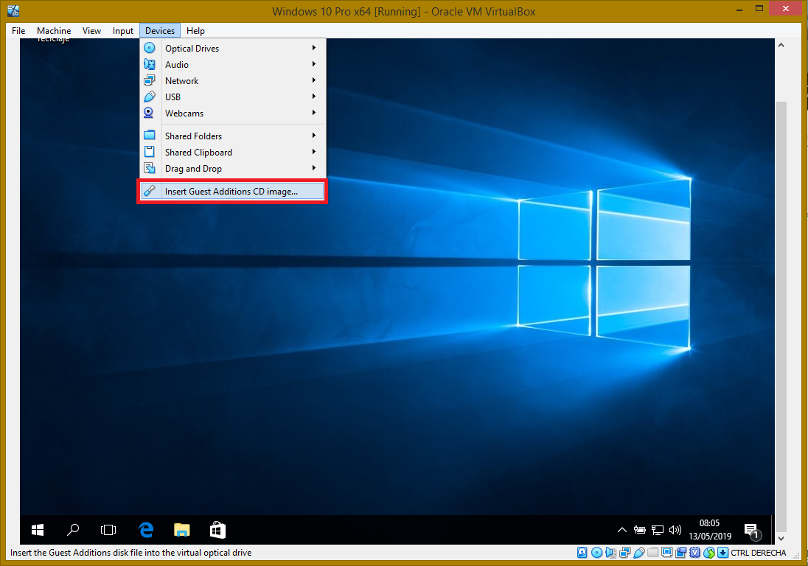Expand the Shared Folders submenu

click(232, 136)
